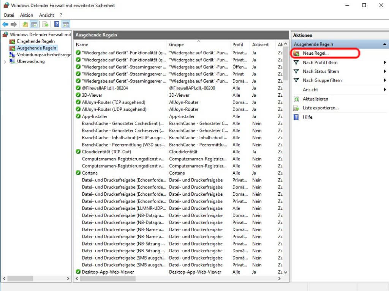Click the up-one-level folder toolbar icon
389x291 pixels.
click(25, 24)
